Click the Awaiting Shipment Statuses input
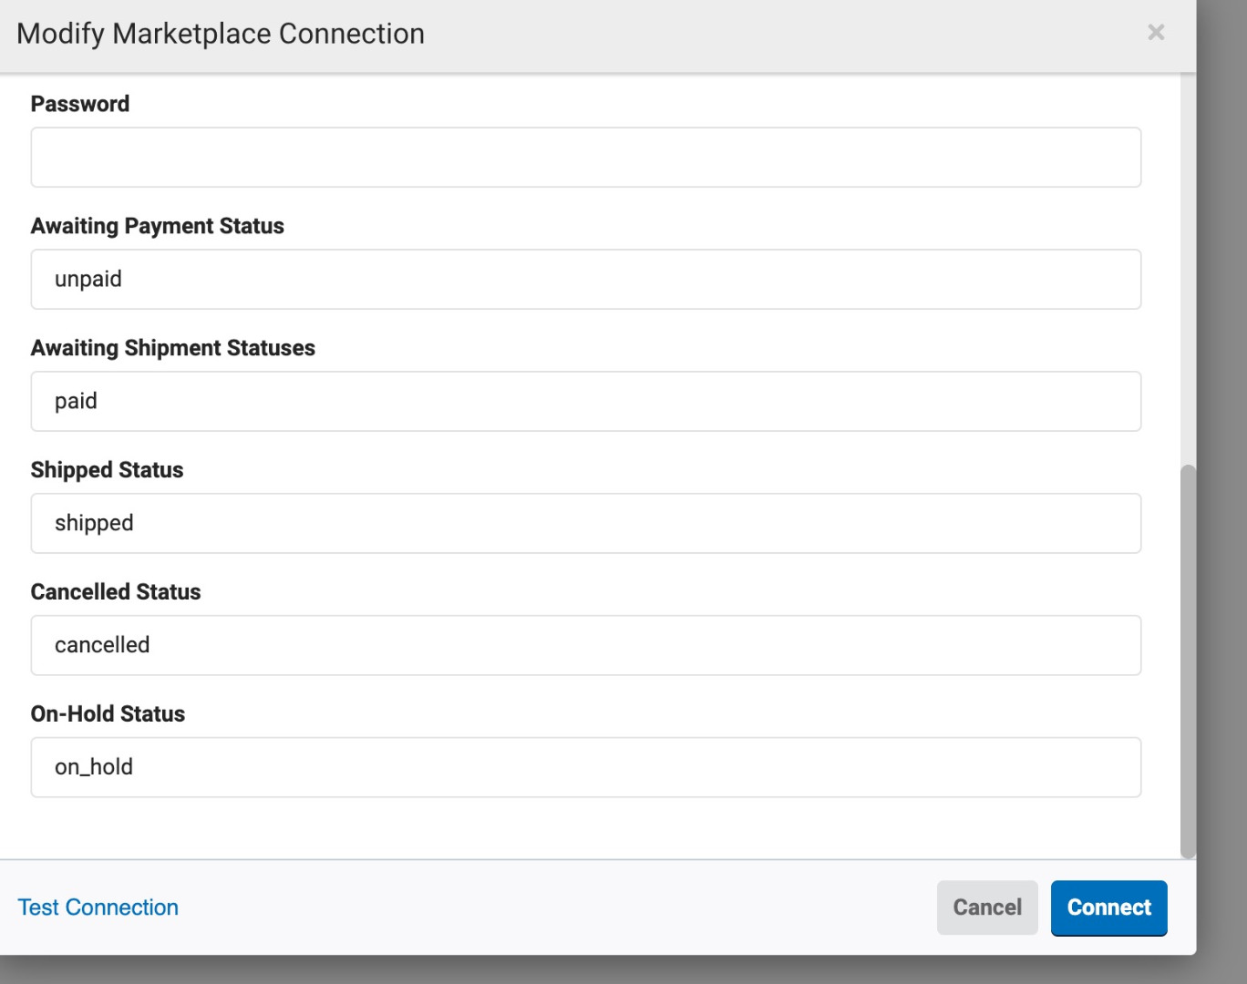This screenshot has width=1247, height=984. (585, 402)
